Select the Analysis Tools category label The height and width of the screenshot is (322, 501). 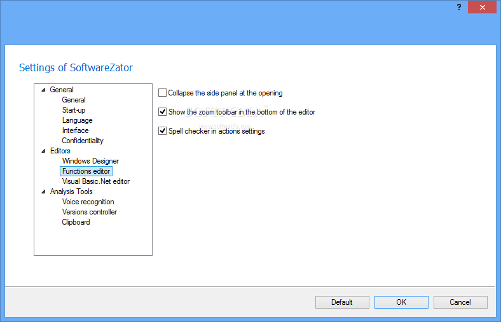click(71, 192)
